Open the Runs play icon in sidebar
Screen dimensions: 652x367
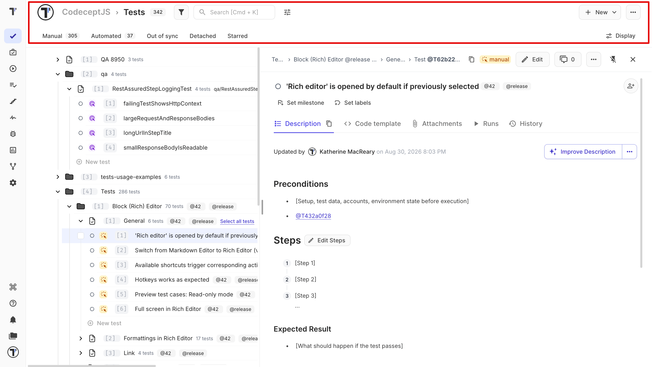[x=13, y=69]
